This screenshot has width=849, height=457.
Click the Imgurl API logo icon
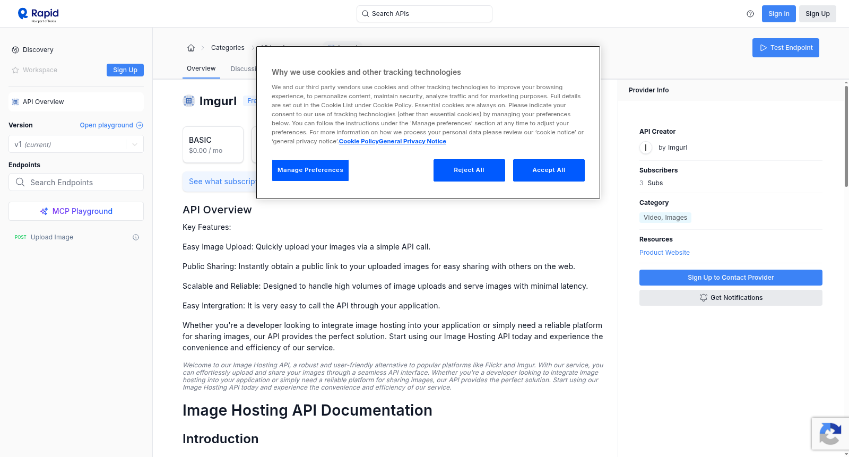click(x=189, y=101)
